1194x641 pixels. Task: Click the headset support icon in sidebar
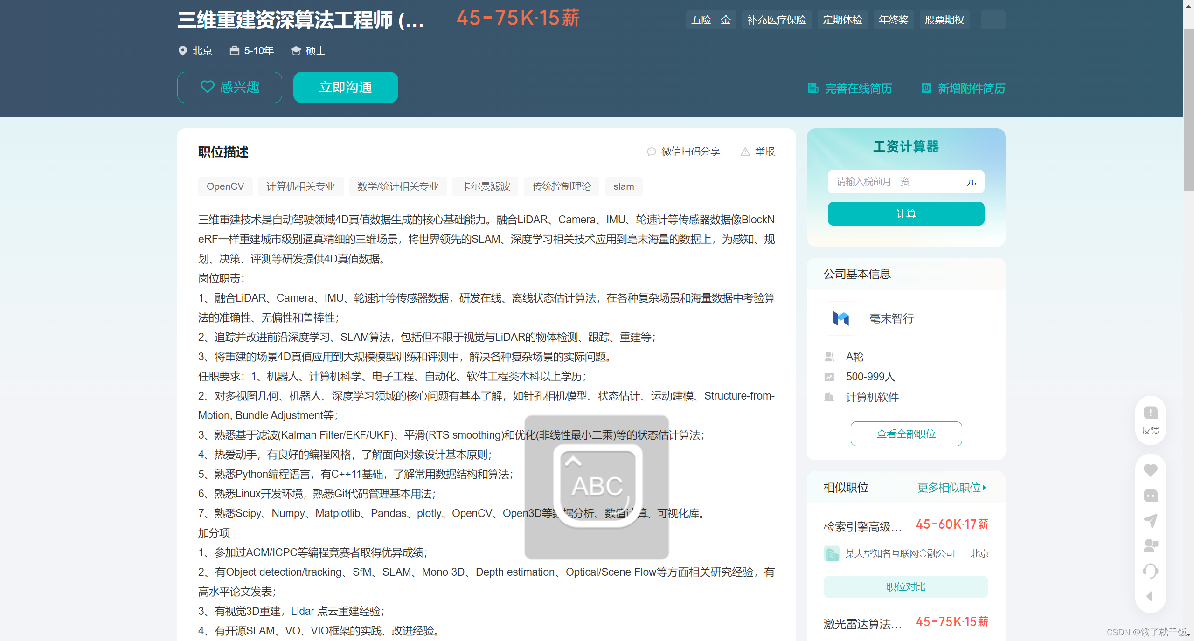(x=1150, y=571)
